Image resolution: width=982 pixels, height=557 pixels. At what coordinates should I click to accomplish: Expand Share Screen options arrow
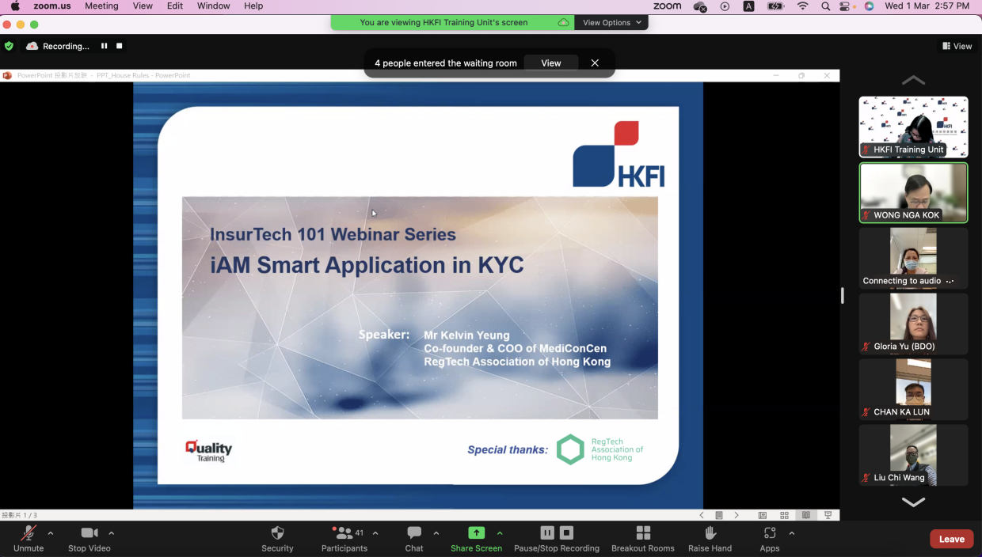pos(500,533)
